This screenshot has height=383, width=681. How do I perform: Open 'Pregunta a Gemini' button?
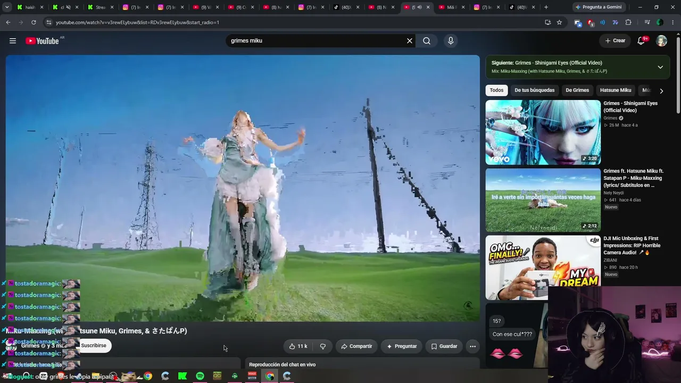click(598, 7)
